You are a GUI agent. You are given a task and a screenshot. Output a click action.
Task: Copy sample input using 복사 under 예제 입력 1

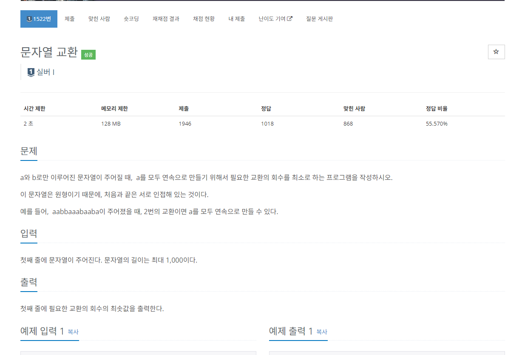[72, 331]
